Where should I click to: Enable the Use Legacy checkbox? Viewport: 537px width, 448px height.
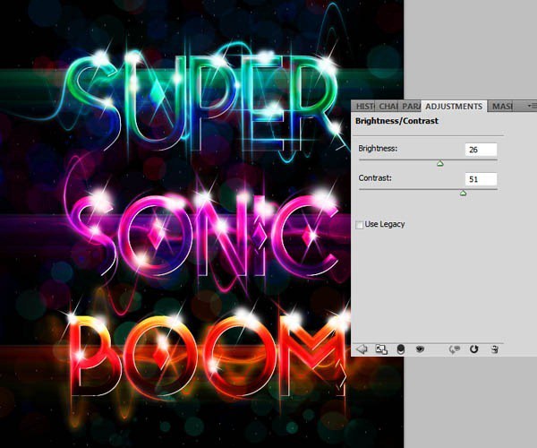click(360, 224)
